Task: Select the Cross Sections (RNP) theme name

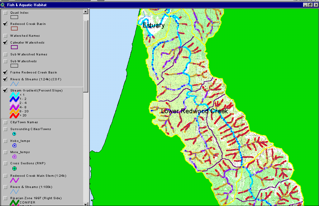Action: 28,163
